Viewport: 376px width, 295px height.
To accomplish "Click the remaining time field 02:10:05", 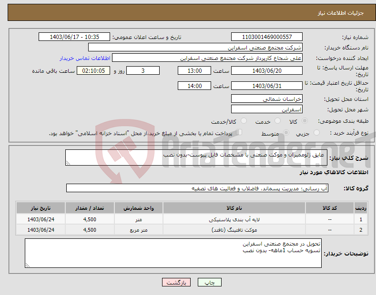I will tap(93, 70).
